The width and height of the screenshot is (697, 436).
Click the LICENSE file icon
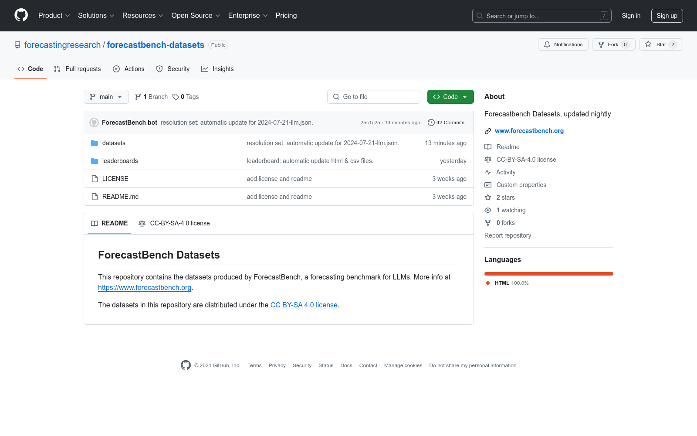click(95, 179)
